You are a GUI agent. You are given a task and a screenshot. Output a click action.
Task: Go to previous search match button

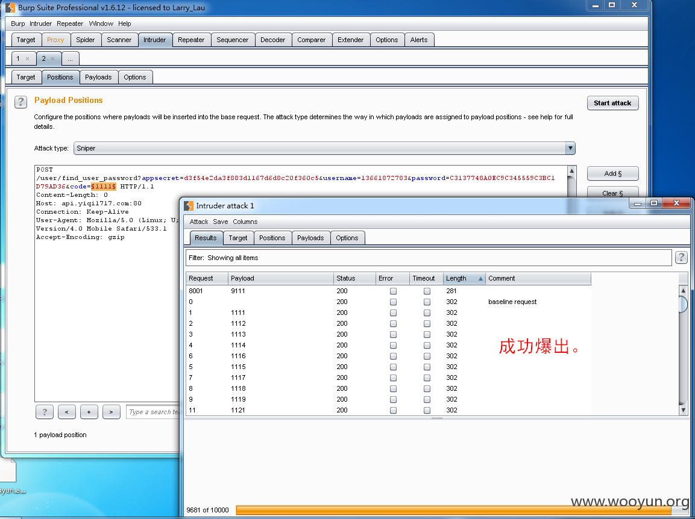[x=66, y=412]
